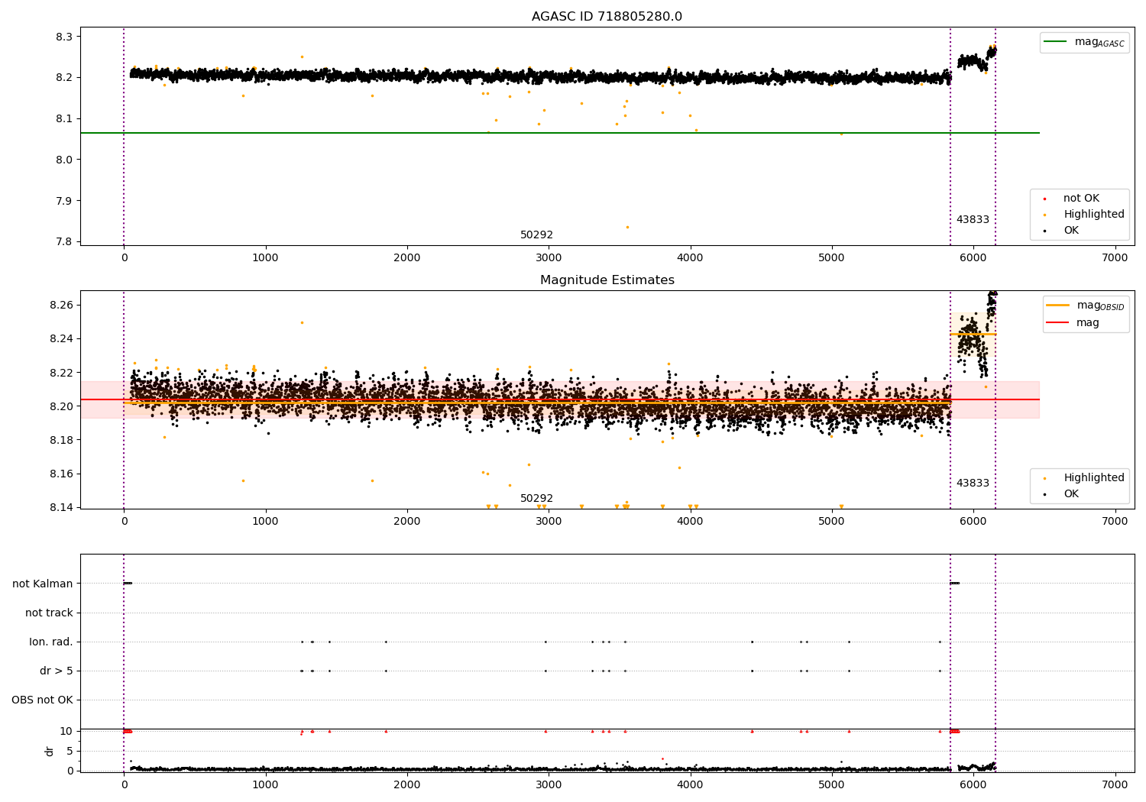Click the "43833" label in the top plot

tap(973, 220)
